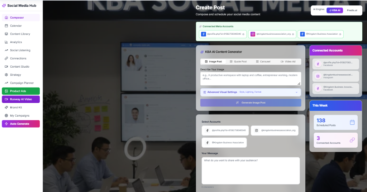Click the Describe Your Image resize handle
This screenshot has width=367, height=192.
click(299, 84)
